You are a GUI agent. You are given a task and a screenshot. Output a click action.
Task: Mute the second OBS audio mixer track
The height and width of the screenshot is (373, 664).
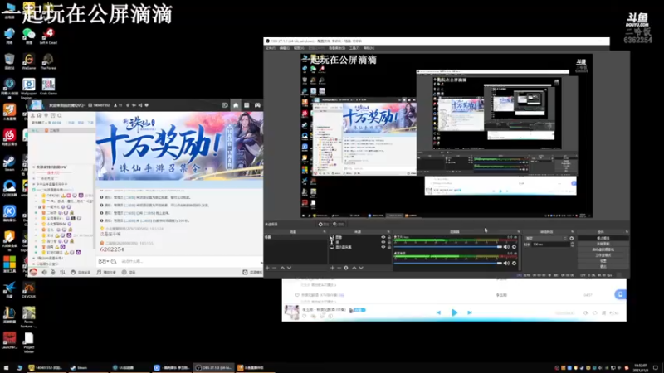coord(506,263)
